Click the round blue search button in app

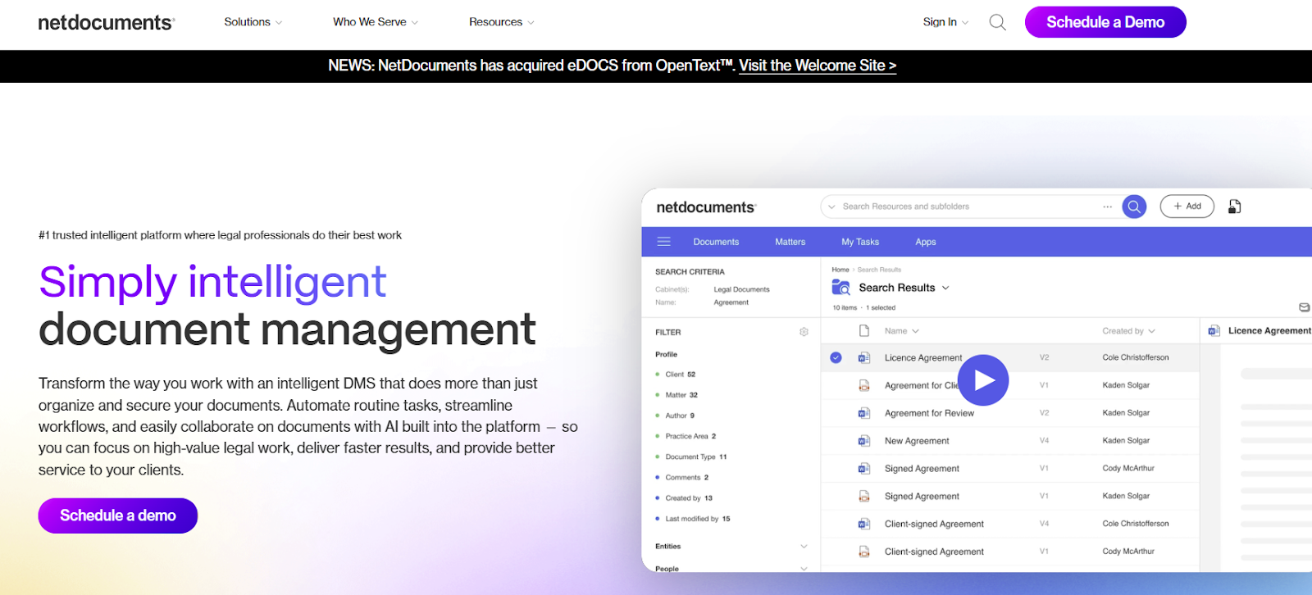pos(1134,207)
